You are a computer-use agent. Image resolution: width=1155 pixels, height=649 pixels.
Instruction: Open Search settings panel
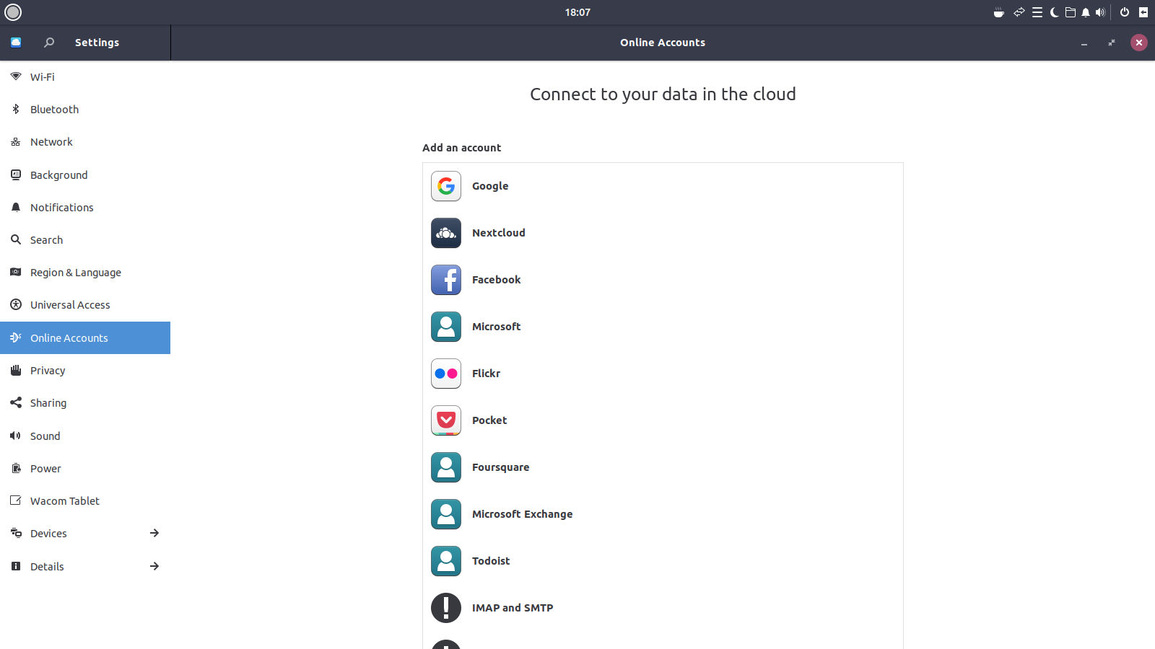click(x=85, y=240)
